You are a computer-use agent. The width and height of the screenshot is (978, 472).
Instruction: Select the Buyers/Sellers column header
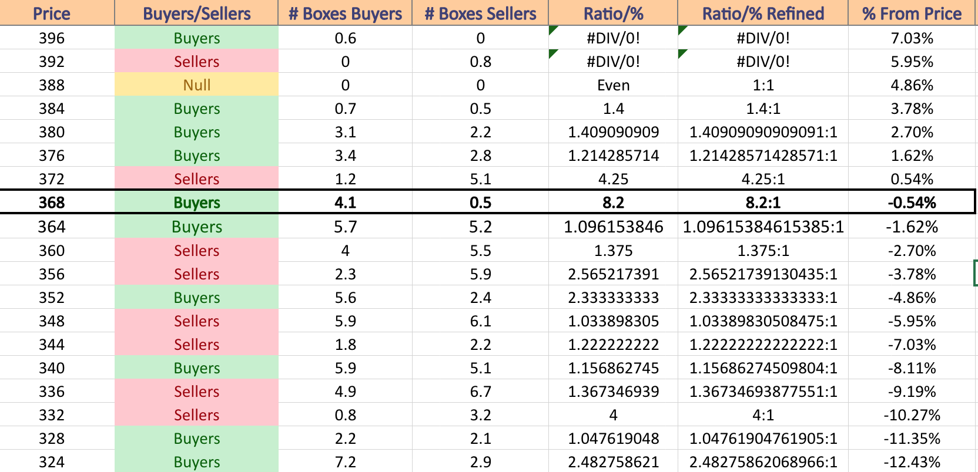pyautogui.click(x=196, y=13)
